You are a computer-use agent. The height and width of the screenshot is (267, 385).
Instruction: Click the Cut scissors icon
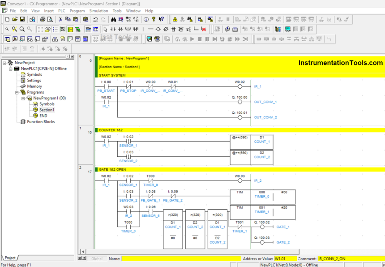[60, 19]
